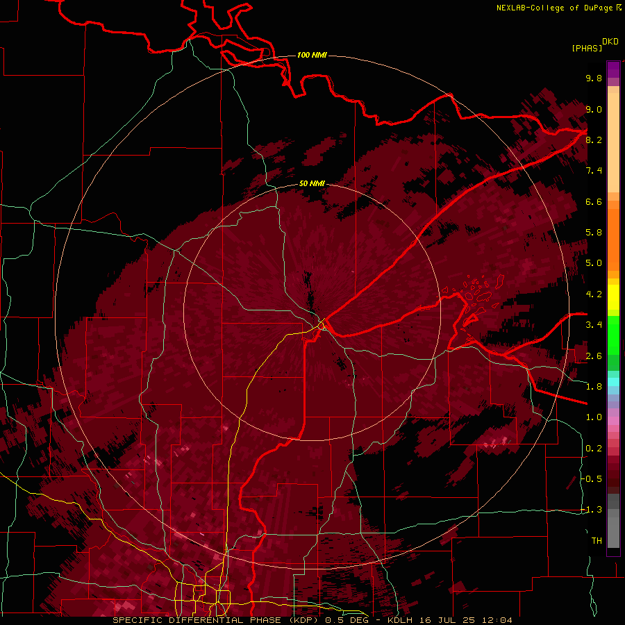
Task: Select the DKD label above the legend
Action: [610, 42]
